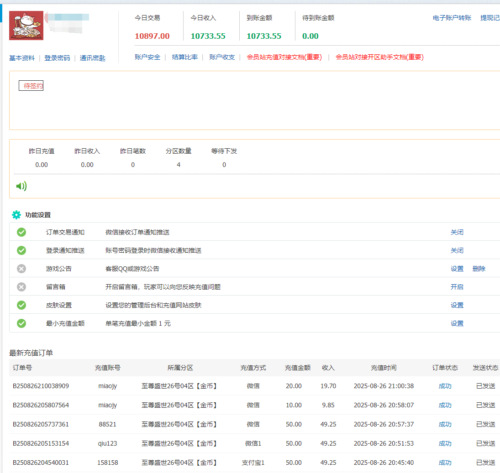The image size is (500, 473).
Task: Open 会员站充值对接文档 red link
Action: [x=284, y=57]
